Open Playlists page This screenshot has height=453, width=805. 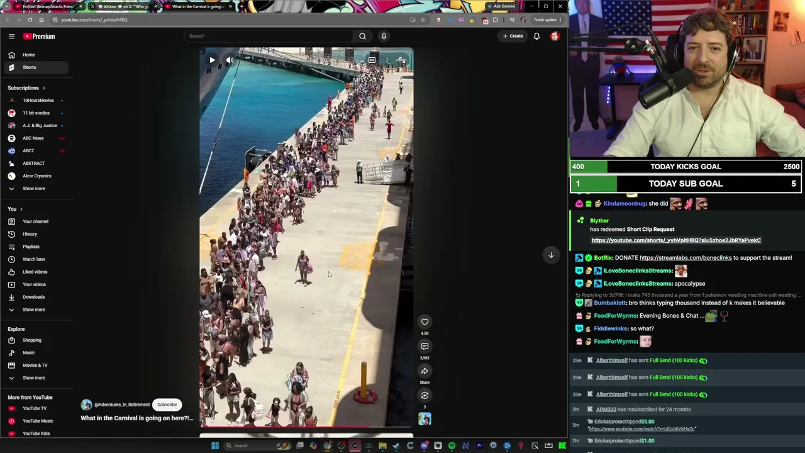(x=36, y=247)
